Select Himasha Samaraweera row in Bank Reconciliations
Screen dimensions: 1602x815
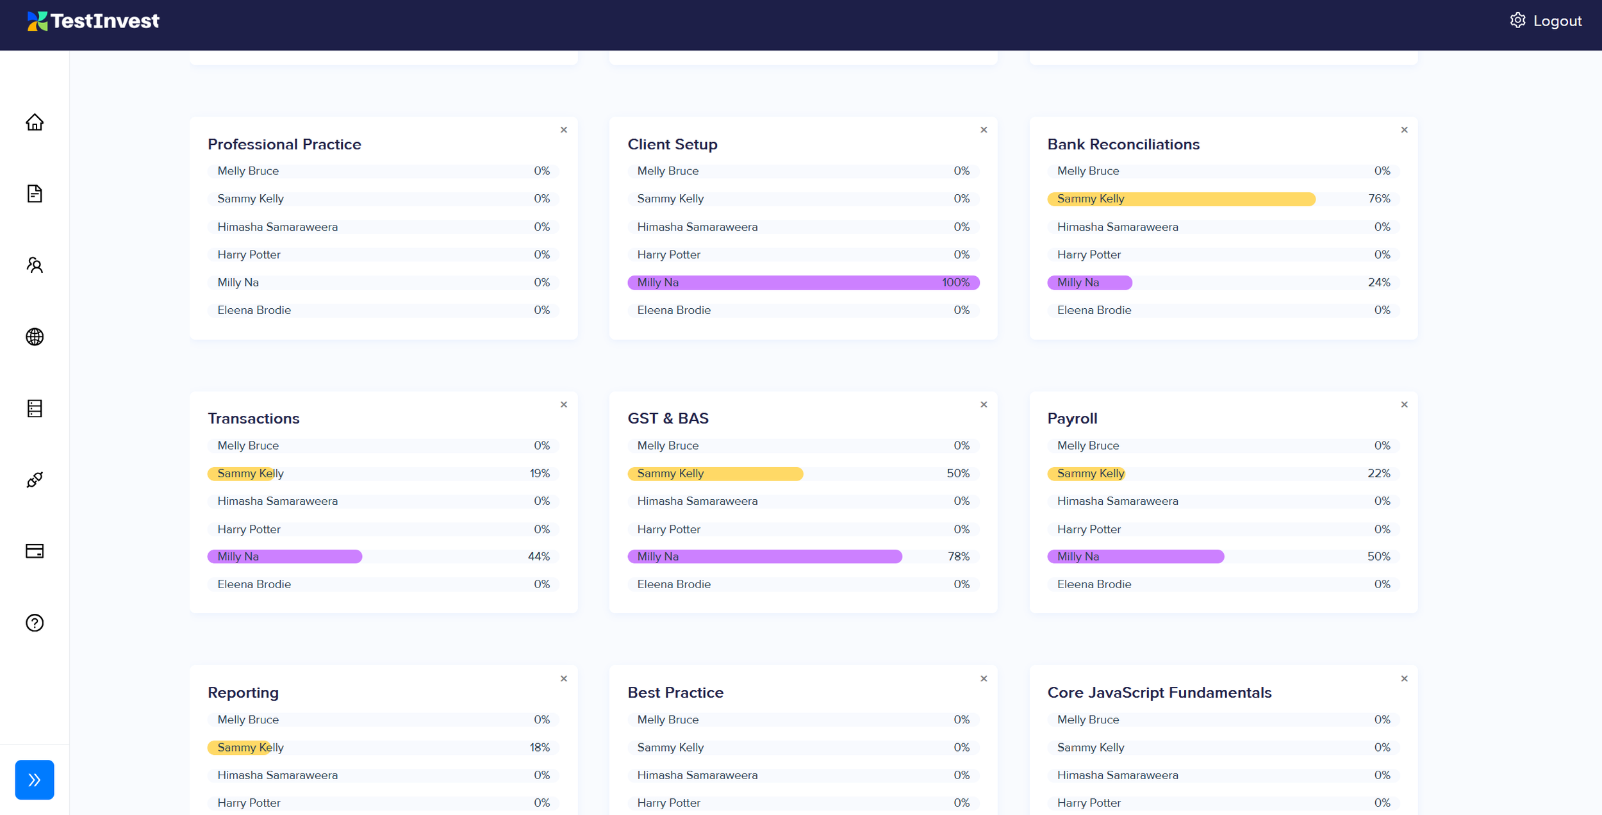1223,227
